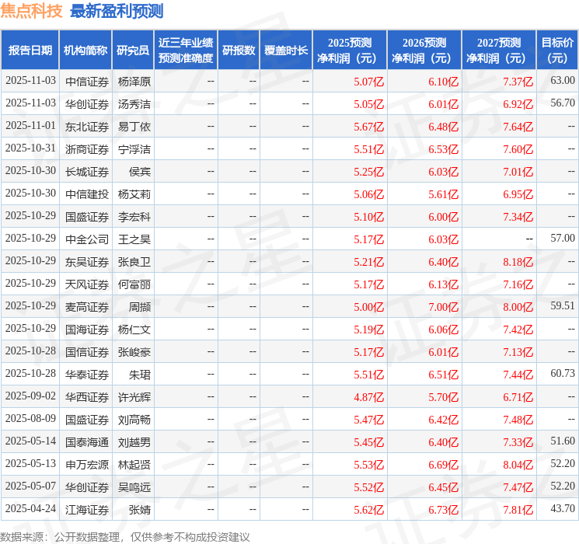Select analyst 王之昊 in 中金公司 row
Image resolution: width=579 pixels, height=544 pixels.
[x=134, y=239]
